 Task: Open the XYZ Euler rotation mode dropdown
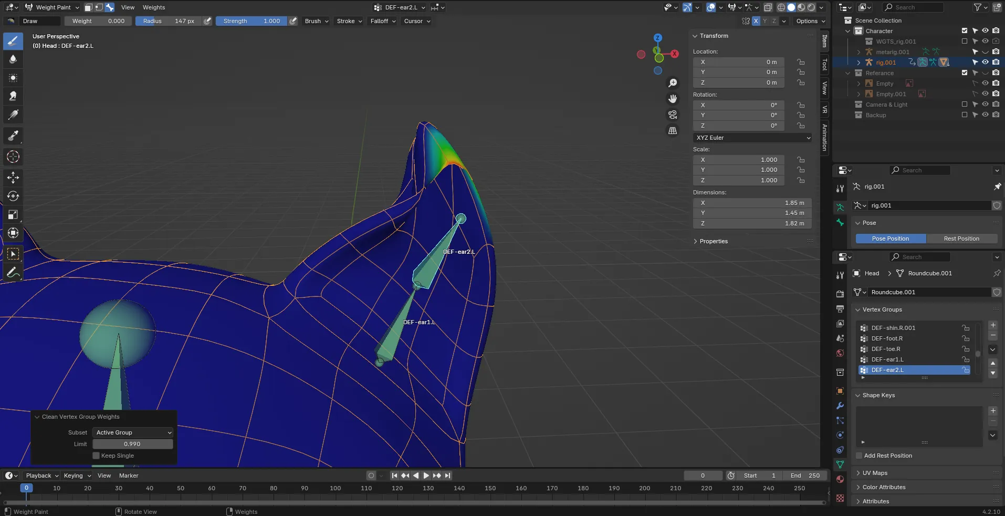[x=752, y=138]
